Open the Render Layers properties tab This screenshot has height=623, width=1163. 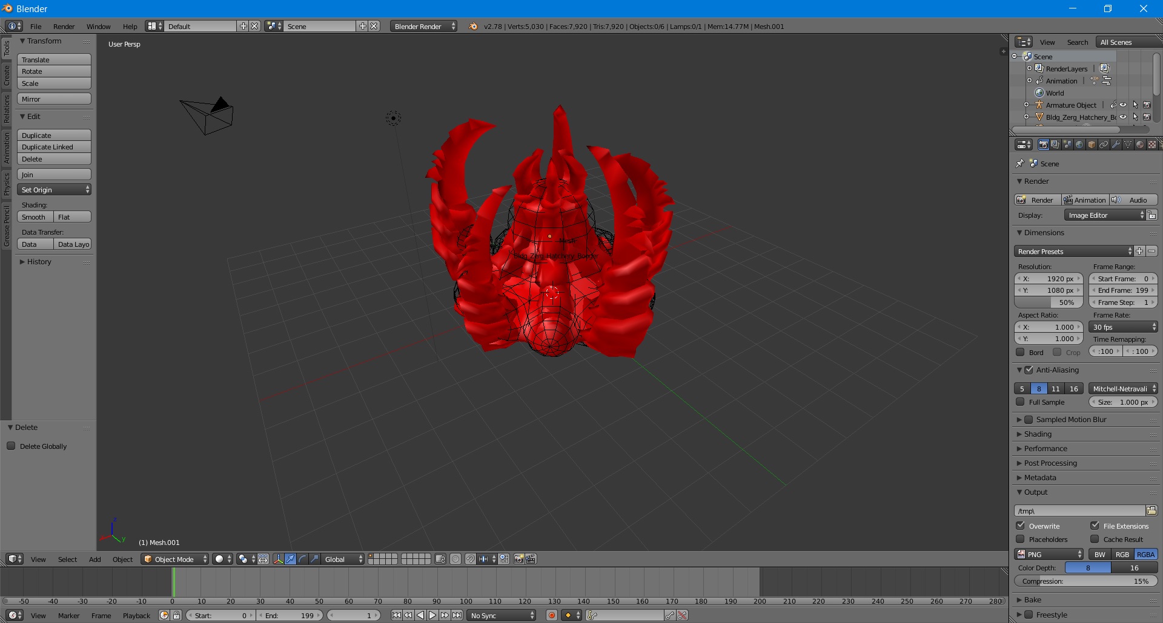1055,145
